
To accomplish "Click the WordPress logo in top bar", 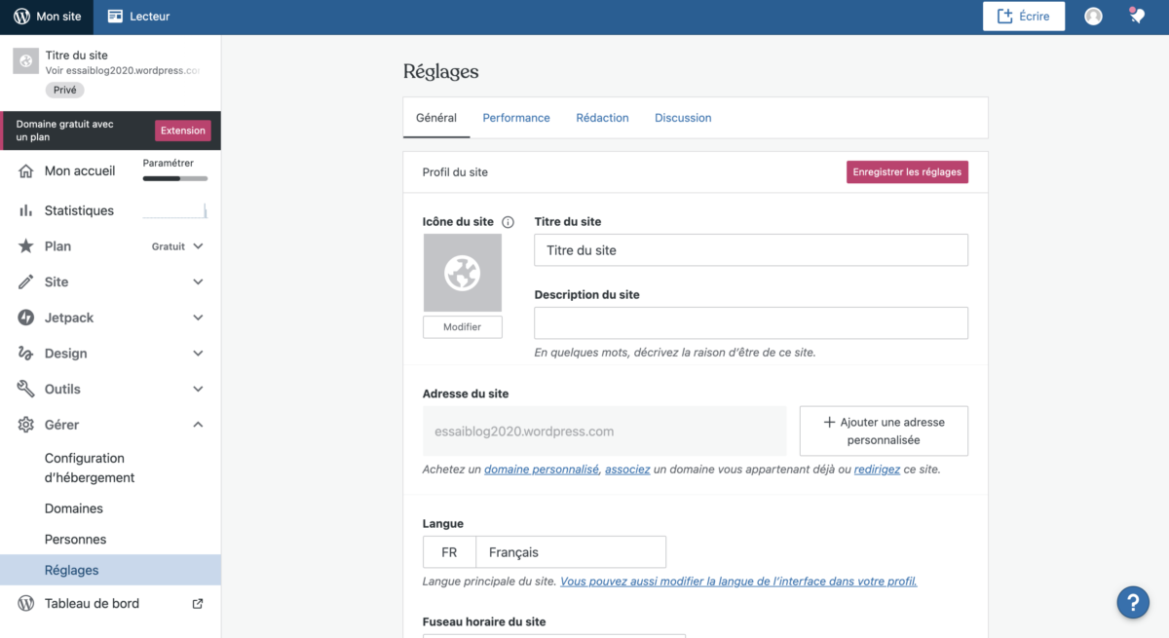I will (x=21, y=17).
